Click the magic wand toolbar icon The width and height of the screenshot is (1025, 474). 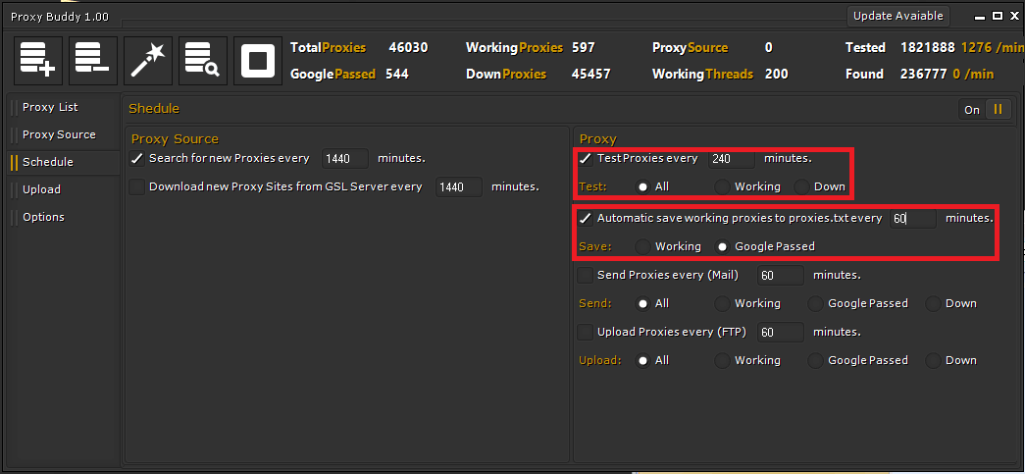[x=148, y=61]
